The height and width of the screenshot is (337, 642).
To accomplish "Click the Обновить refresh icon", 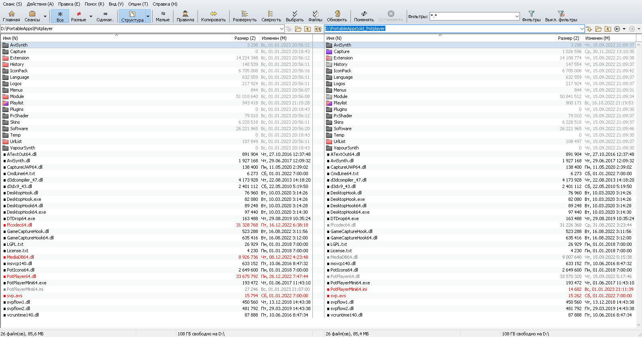I will 337,16.
